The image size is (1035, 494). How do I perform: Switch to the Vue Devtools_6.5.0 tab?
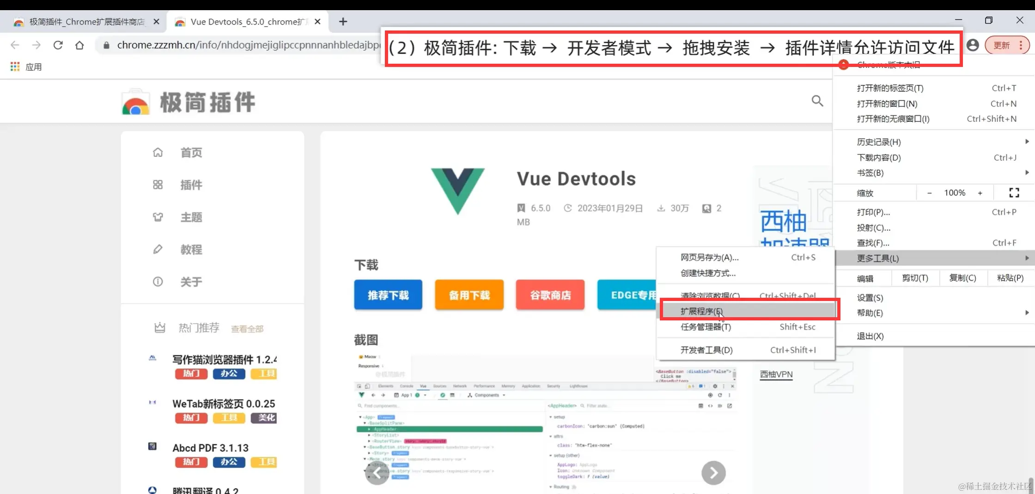coord(247,22)
